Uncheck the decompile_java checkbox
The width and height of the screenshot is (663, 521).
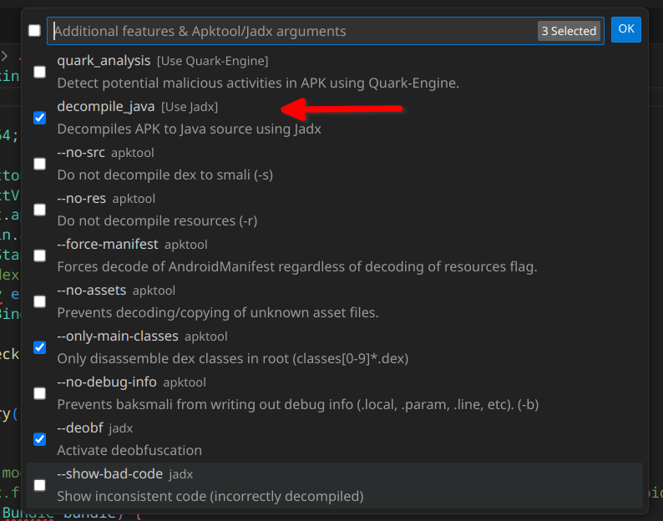coord(39,118)
